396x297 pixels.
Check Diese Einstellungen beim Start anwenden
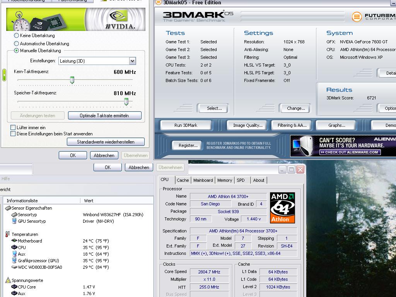pyautogui.click(x=13, y=133)
